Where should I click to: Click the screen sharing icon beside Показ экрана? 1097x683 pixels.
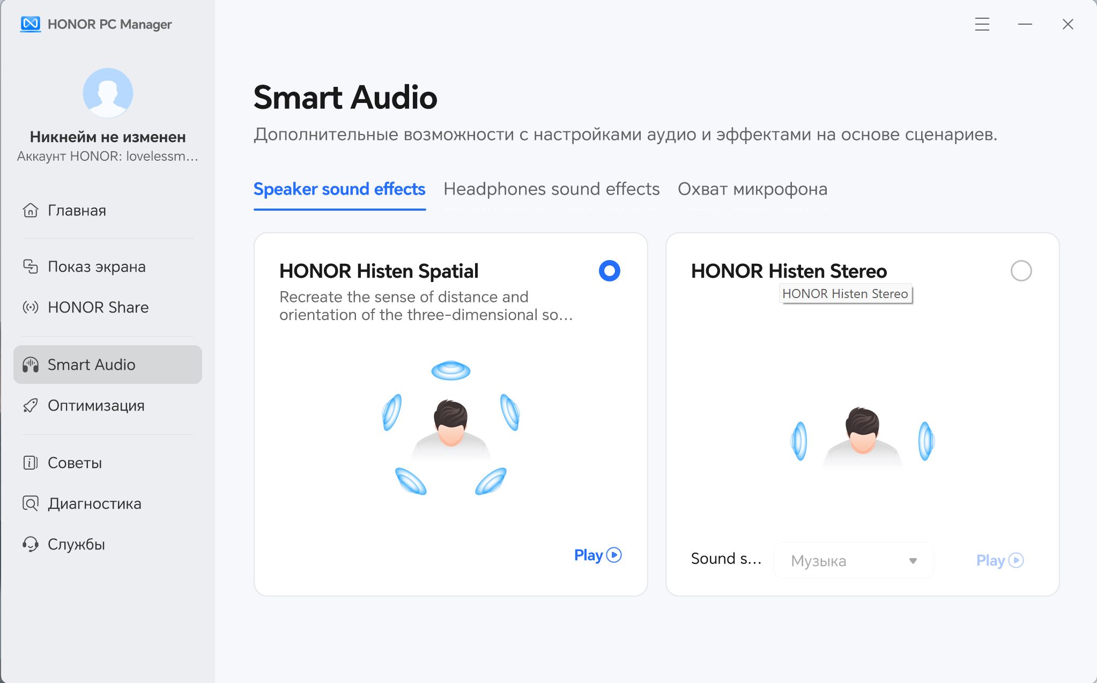[31, 266]
